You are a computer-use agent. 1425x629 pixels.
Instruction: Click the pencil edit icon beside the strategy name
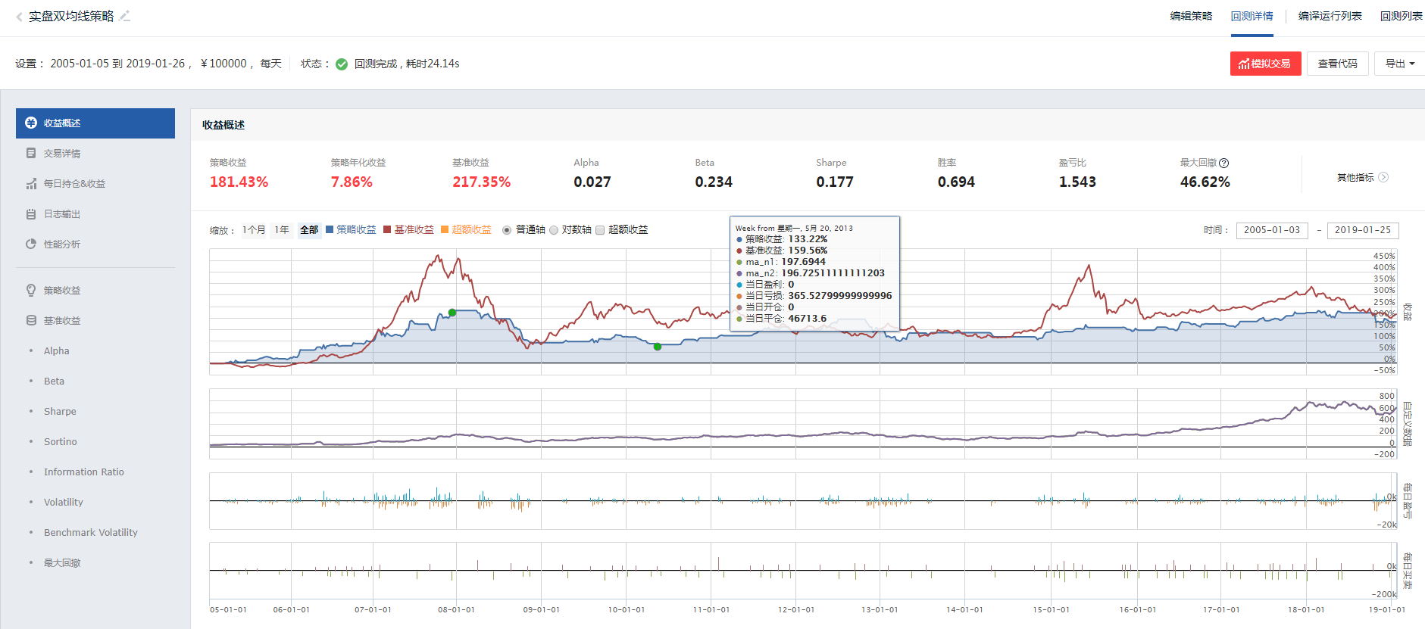(125, 16)
